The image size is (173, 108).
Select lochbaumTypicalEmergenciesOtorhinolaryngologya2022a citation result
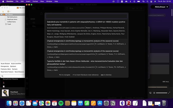[x=86, y=54]
